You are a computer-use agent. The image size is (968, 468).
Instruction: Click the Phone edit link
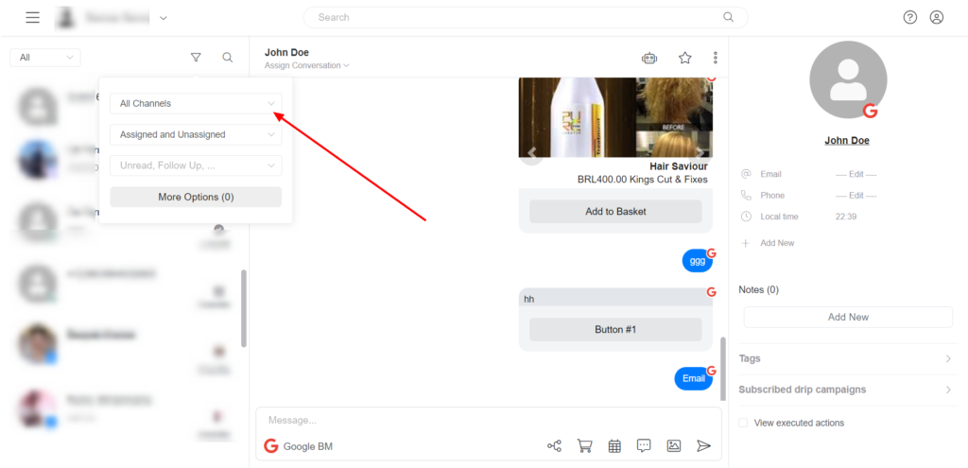[x=856, y=196]
